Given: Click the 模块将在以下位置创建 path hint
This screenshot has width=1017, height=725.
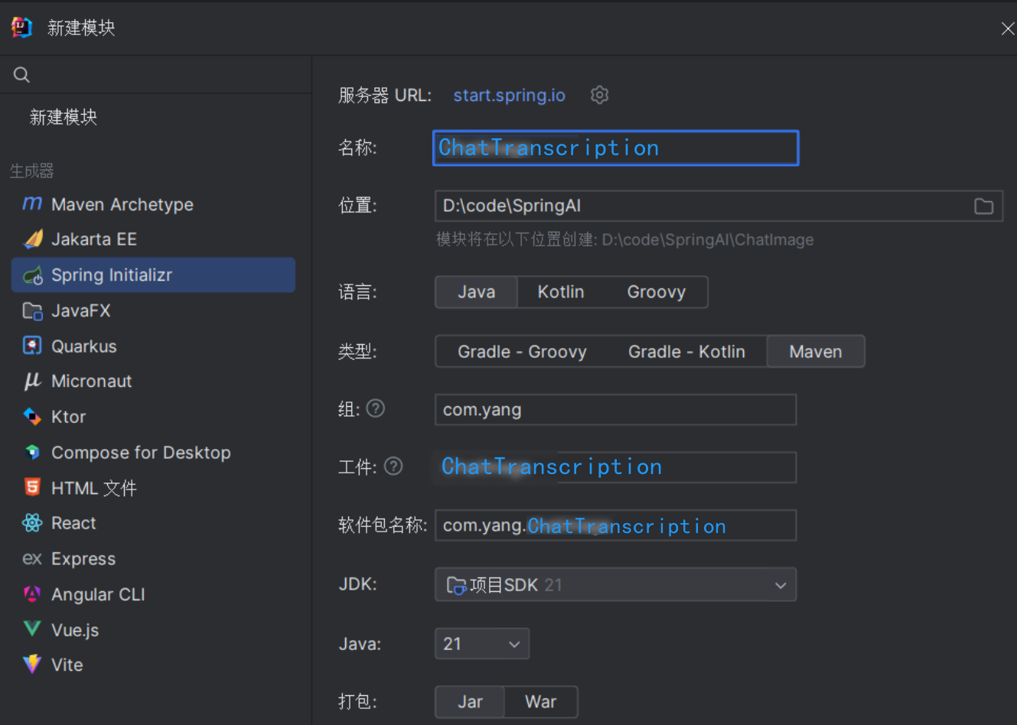Looking at the screenshot, I should click(x=624, y=239).
